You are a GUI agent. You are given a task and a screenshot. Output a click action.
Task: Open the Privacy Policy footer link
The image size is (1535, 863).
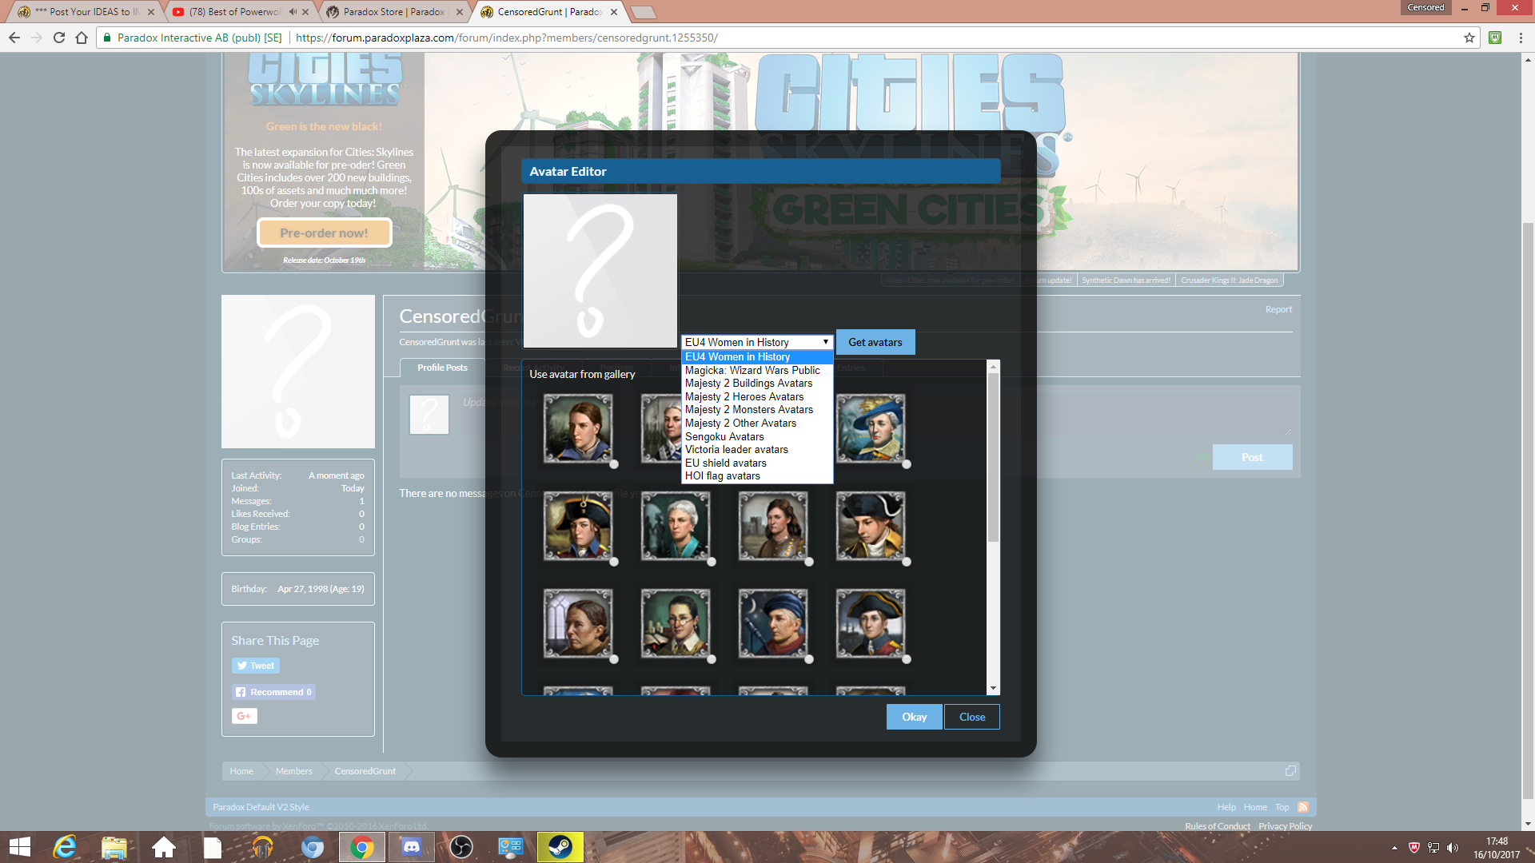point(1286,826)
